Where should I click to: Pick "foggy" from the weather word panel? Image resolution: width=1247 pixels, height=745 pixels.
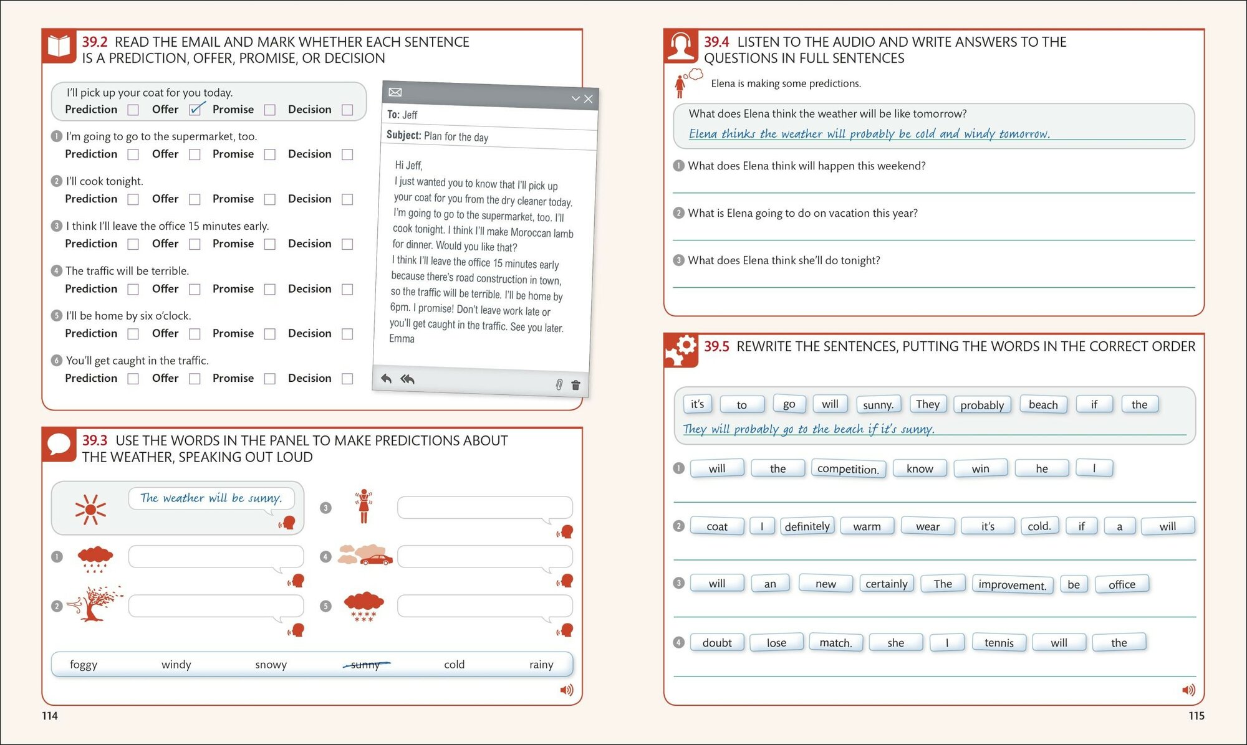click(84, 664)
